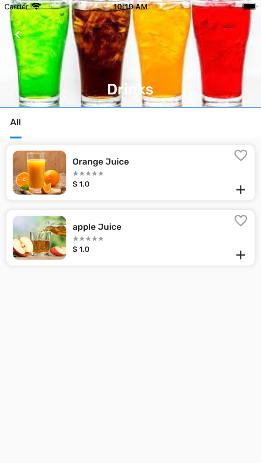Tap the Orange Juice title
261x463 pixels.
[101, 162]
